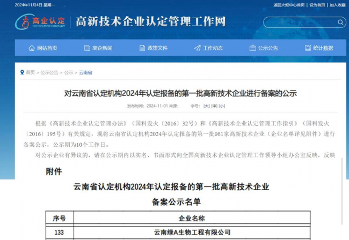Click the 备案公示名单 subtitle
The height and width of the screenshot is (240, 349).
176,202
